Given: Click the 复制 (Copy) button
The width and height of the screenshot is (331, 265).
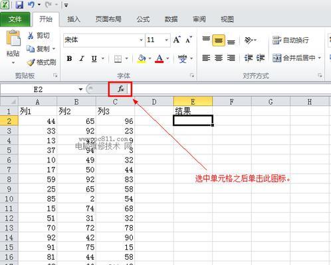Looking at the screenshot, I should click(x=38, y=48).
